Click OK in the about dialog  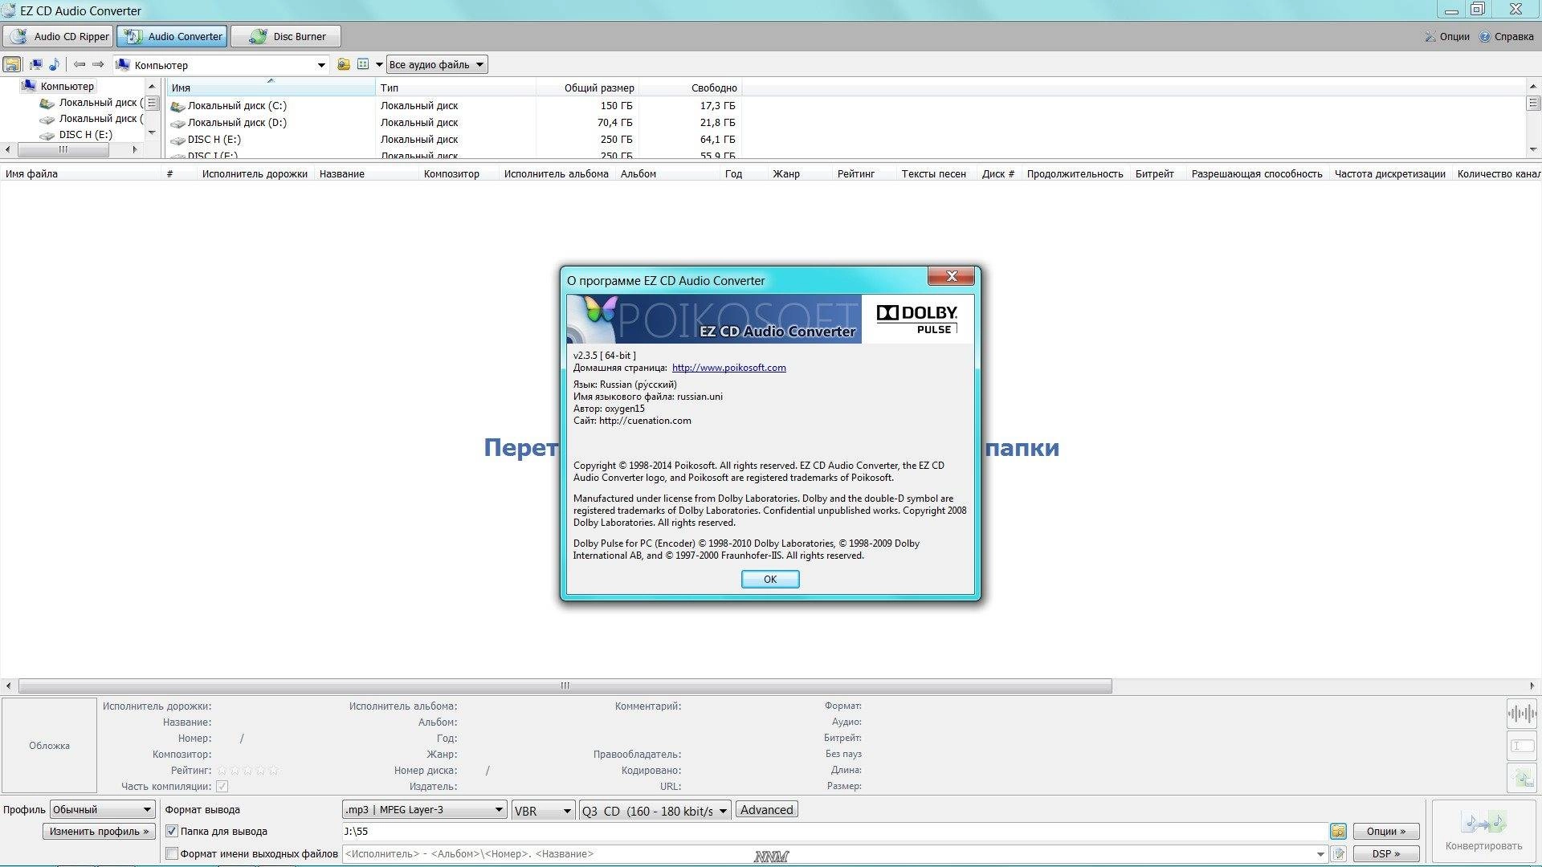770,579
